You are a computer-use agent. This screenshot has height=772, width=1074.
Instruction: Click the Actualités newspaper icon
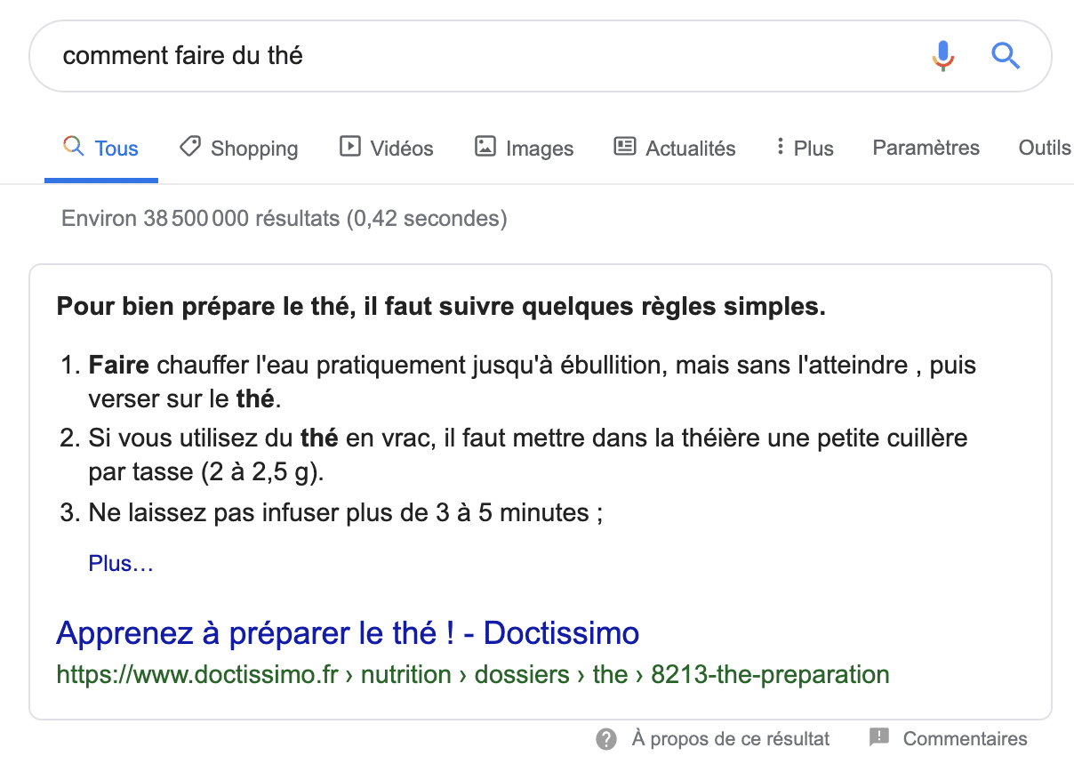625,147
